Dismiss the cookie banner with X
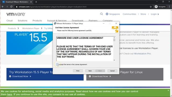Viewport: 172px width, 97px height. (168, 91)
